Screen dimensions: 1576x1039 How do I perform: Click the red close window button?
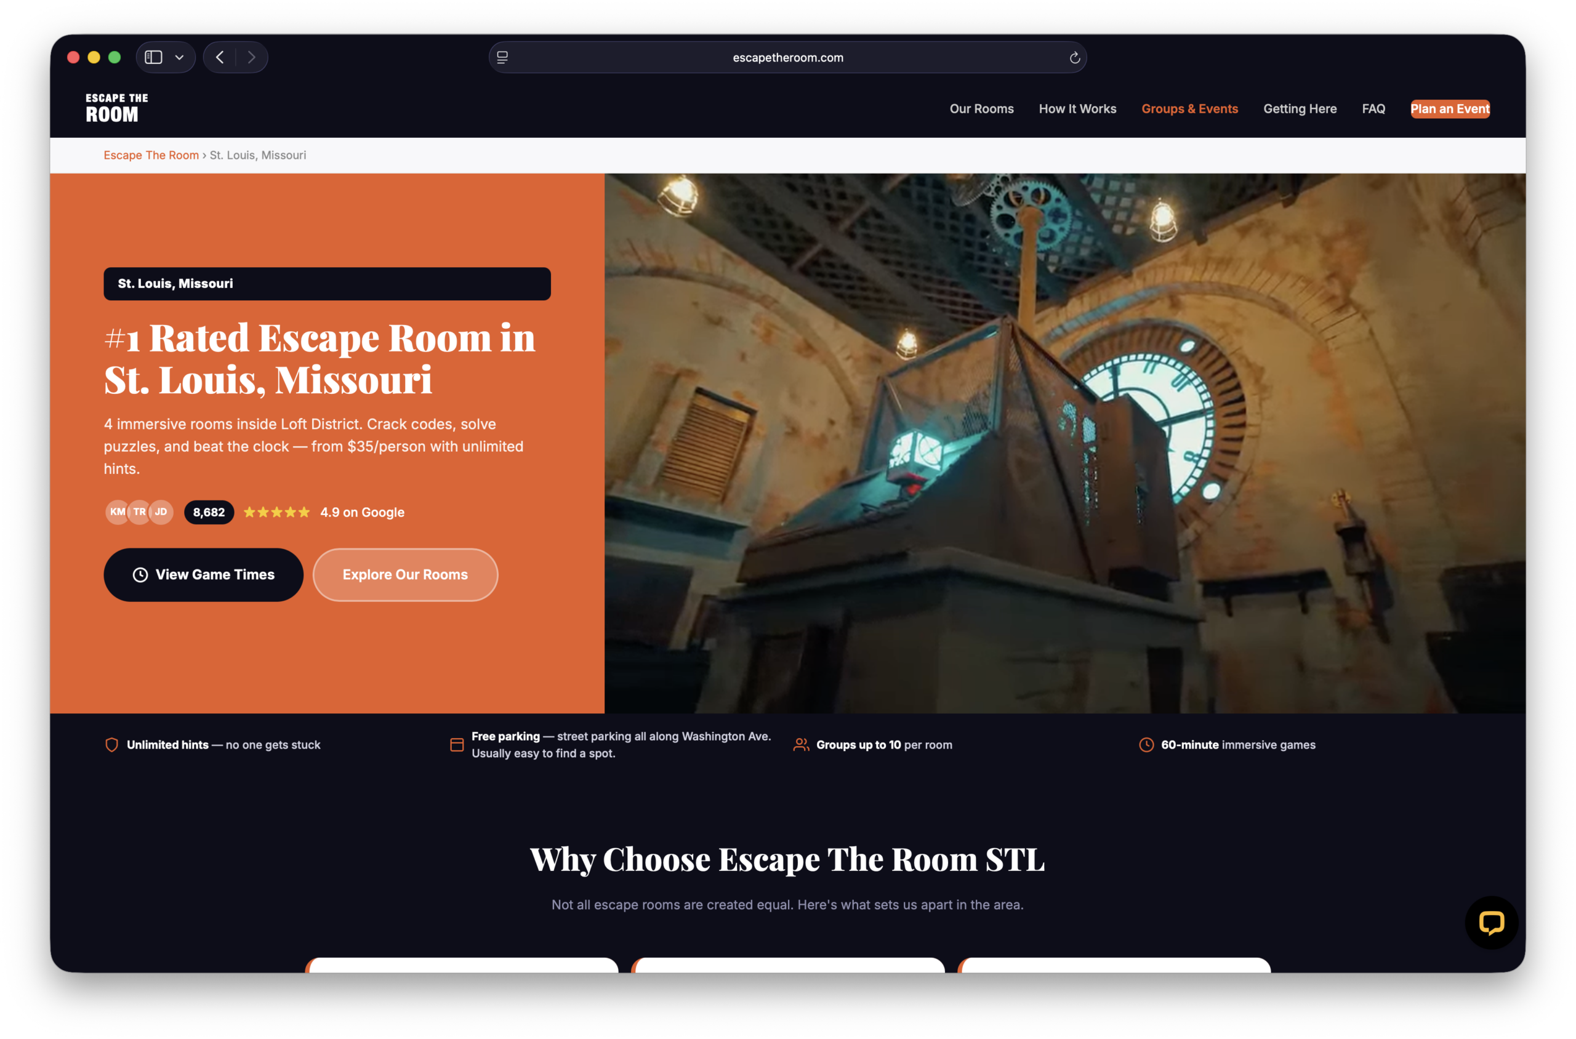[x=73, y=58]
